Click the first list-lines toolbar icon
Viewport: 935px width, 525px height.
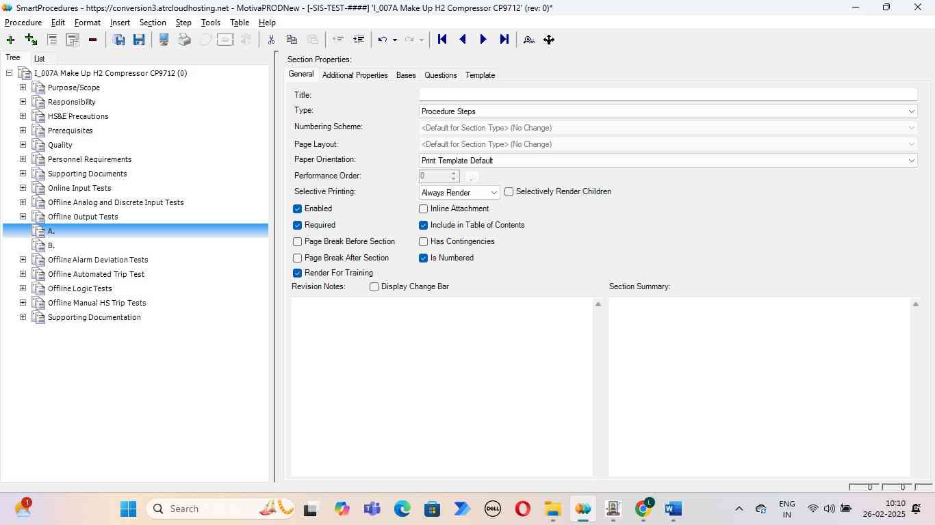(52, 40)
